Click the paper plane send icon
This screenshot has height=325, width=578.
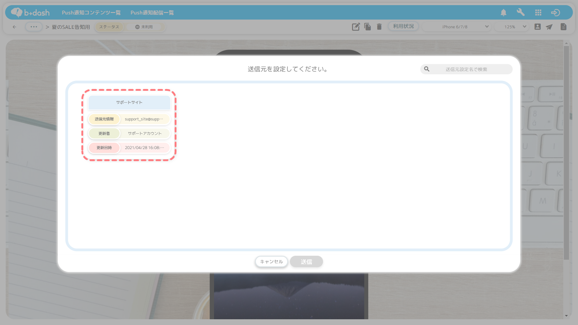click(x=549, y=27)
